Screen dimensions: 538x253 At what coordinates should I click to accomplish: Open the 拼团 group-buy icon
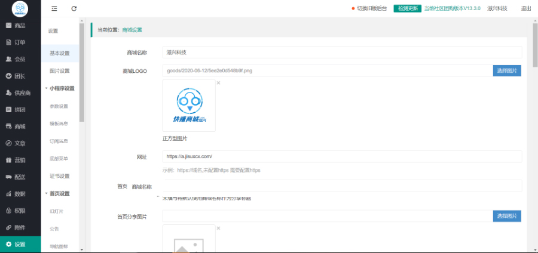(8, 110)
